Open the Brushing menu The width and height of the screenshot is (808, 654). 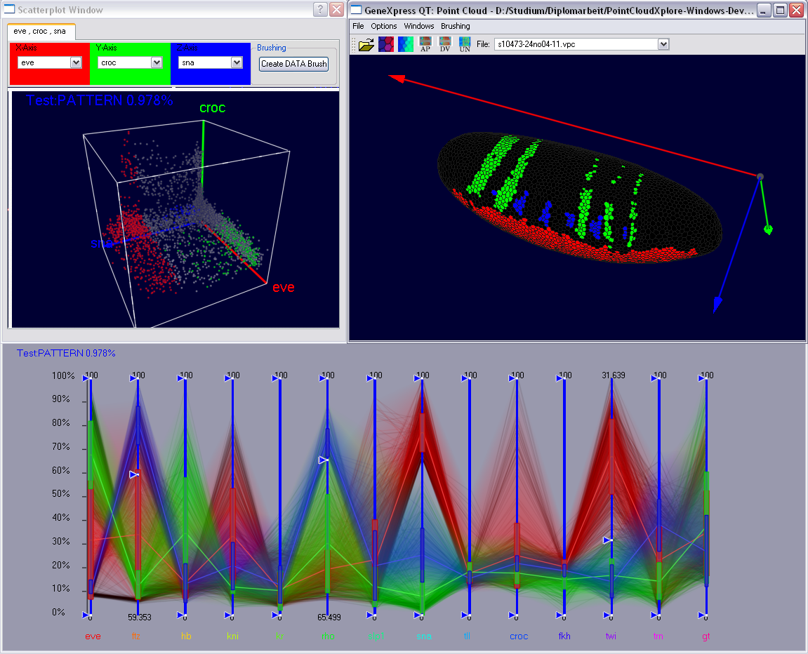coord(456,26)
